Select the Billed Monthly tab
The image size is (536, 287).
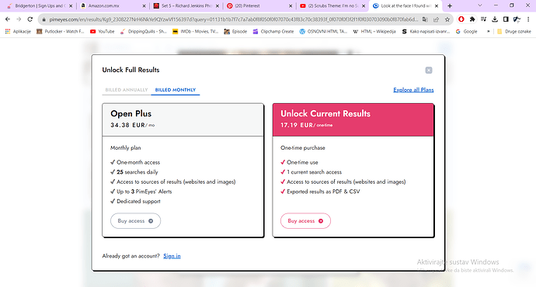pyautogui.click(x=176, y=90)
